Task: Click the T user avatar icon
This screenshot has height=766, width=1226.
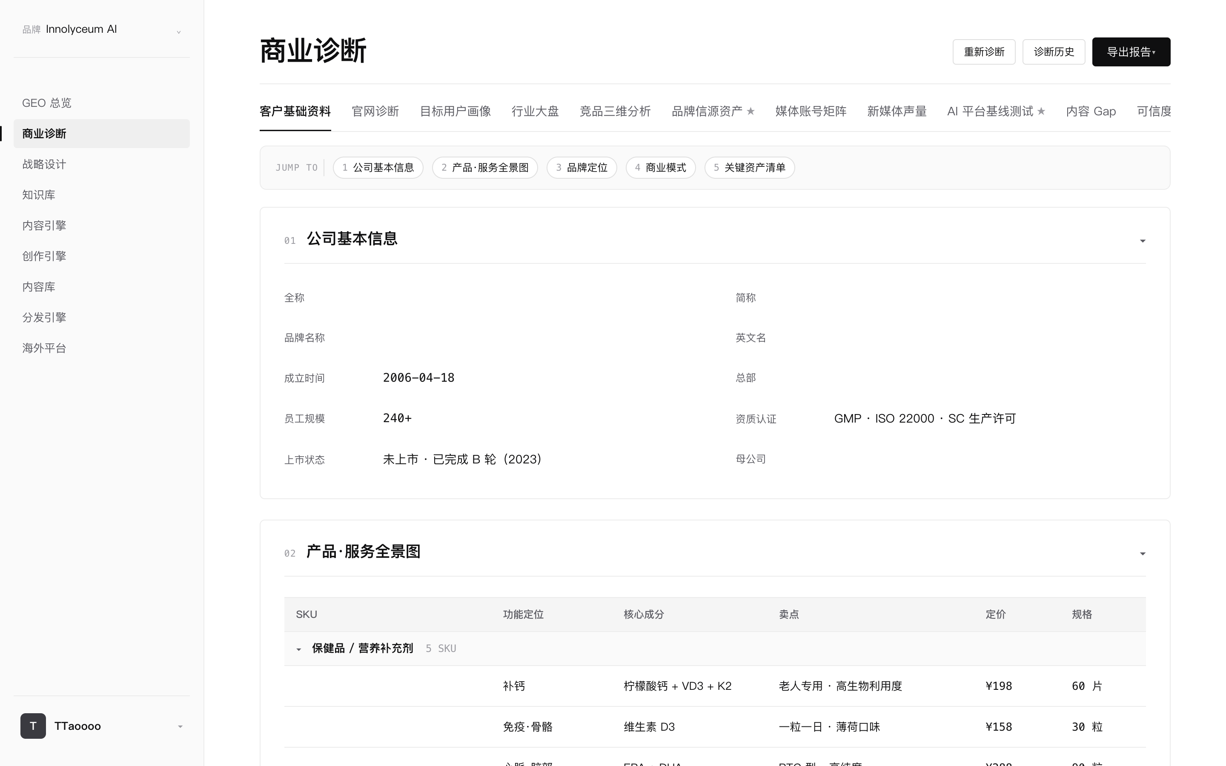Action: [33, 726]
